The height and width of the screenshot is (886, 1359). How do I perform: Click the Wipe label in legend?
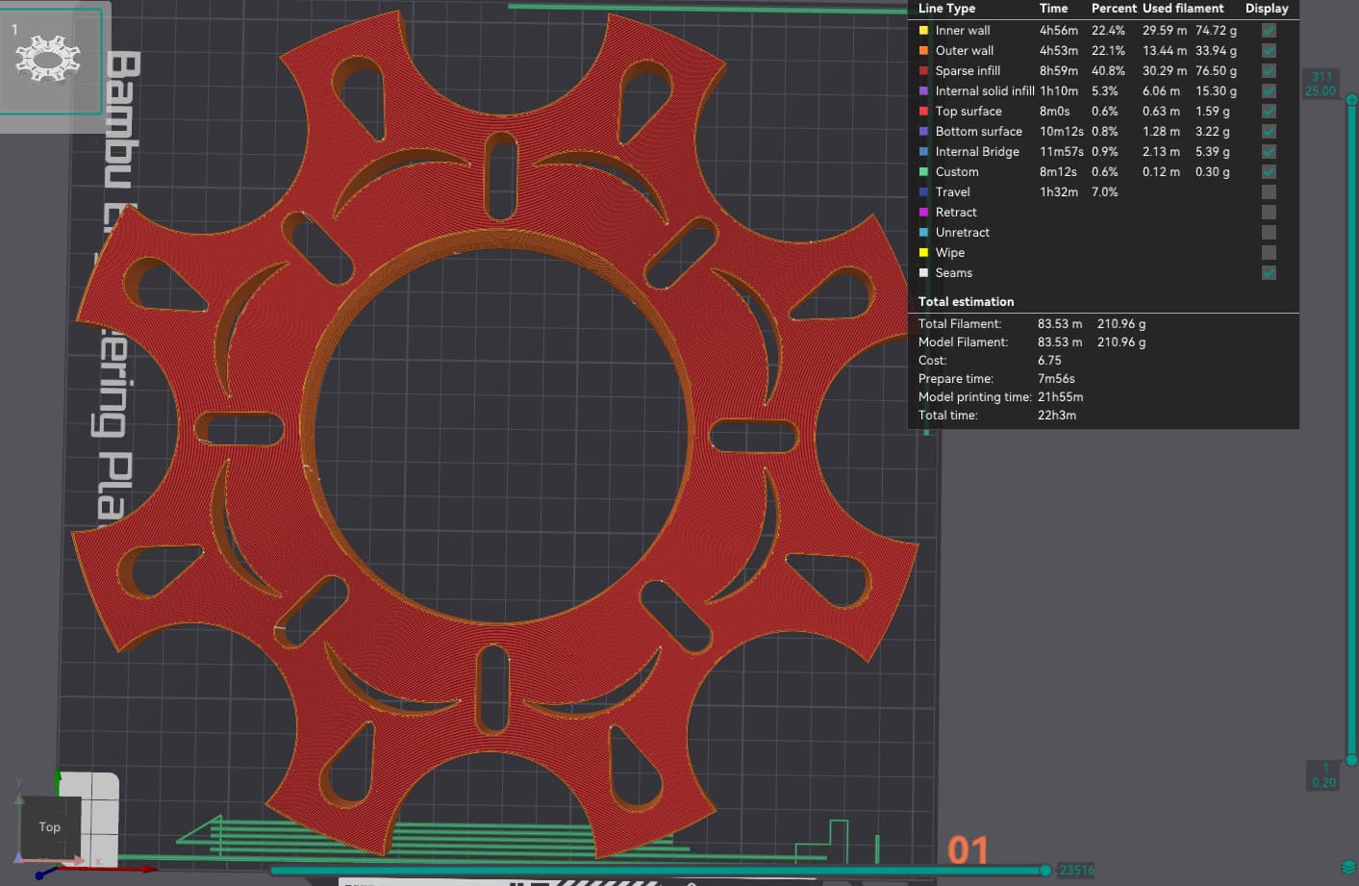click(949, 253)
